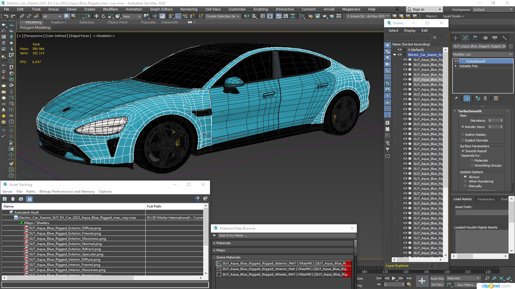The width and height of the screenshot is (515, 289).
Task: Click the Set Keys large plus-key button
Action: (422, 281)
